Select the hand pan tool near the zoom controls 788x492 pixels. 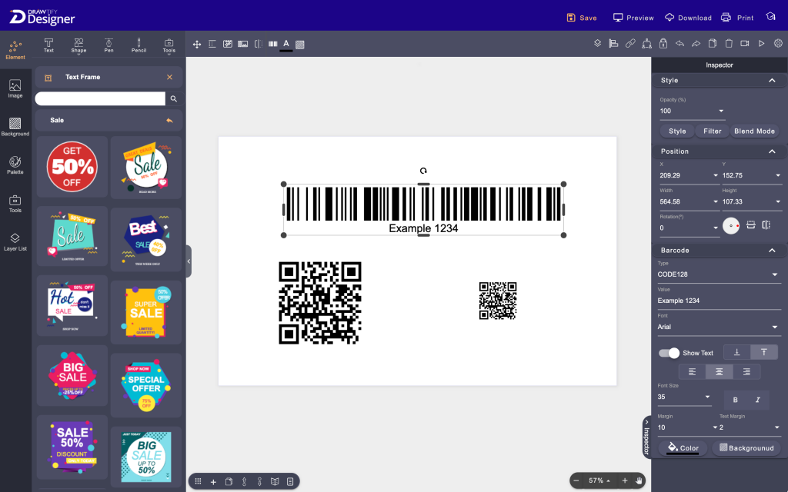click(639, 480)
